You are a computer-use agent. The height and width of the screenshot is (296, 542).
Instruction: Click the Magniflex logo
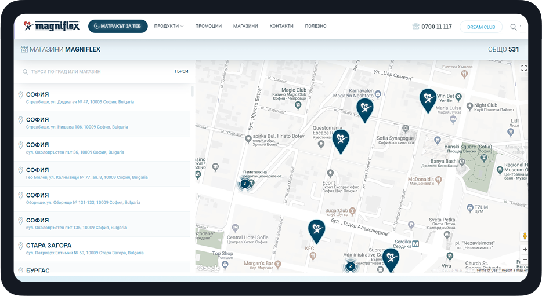[51, 26]
